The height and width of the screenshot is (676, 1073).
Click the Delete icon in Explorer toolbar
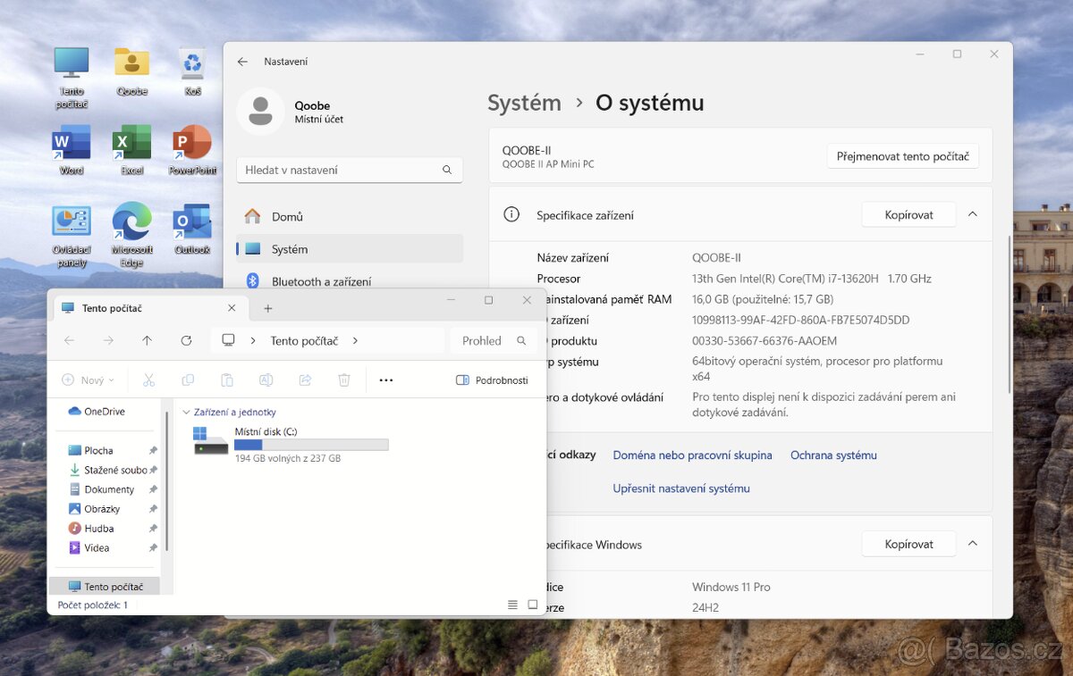click(343, 380)
